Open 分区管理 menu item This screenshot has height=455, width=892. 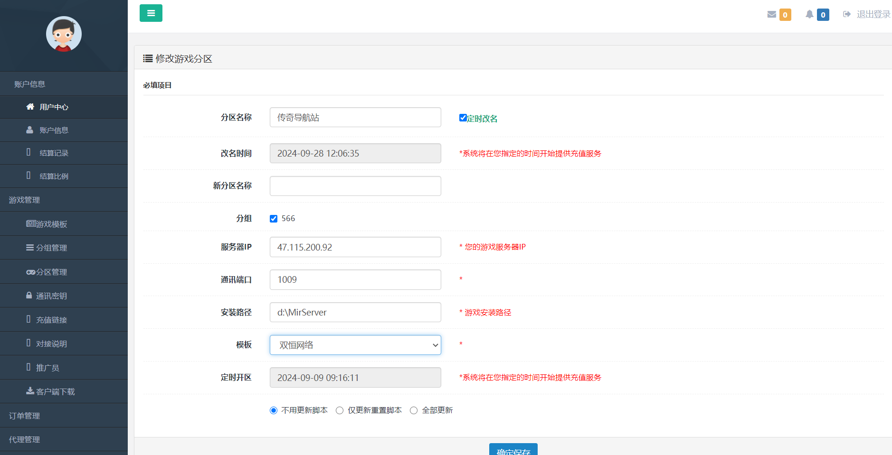[x=64, y=272]
